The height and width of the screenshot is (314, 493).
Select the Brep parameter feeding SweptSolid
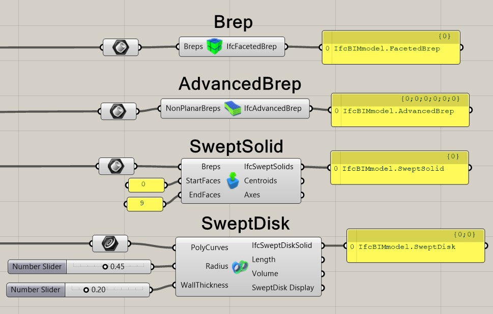117,166
